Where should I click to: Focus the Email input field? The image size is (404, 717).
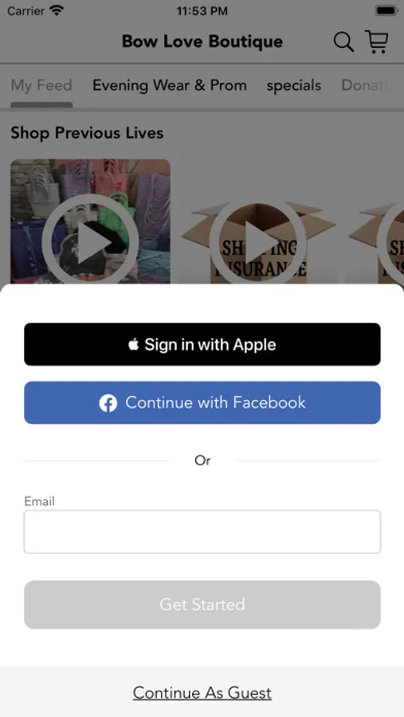(x=202, y=532)
